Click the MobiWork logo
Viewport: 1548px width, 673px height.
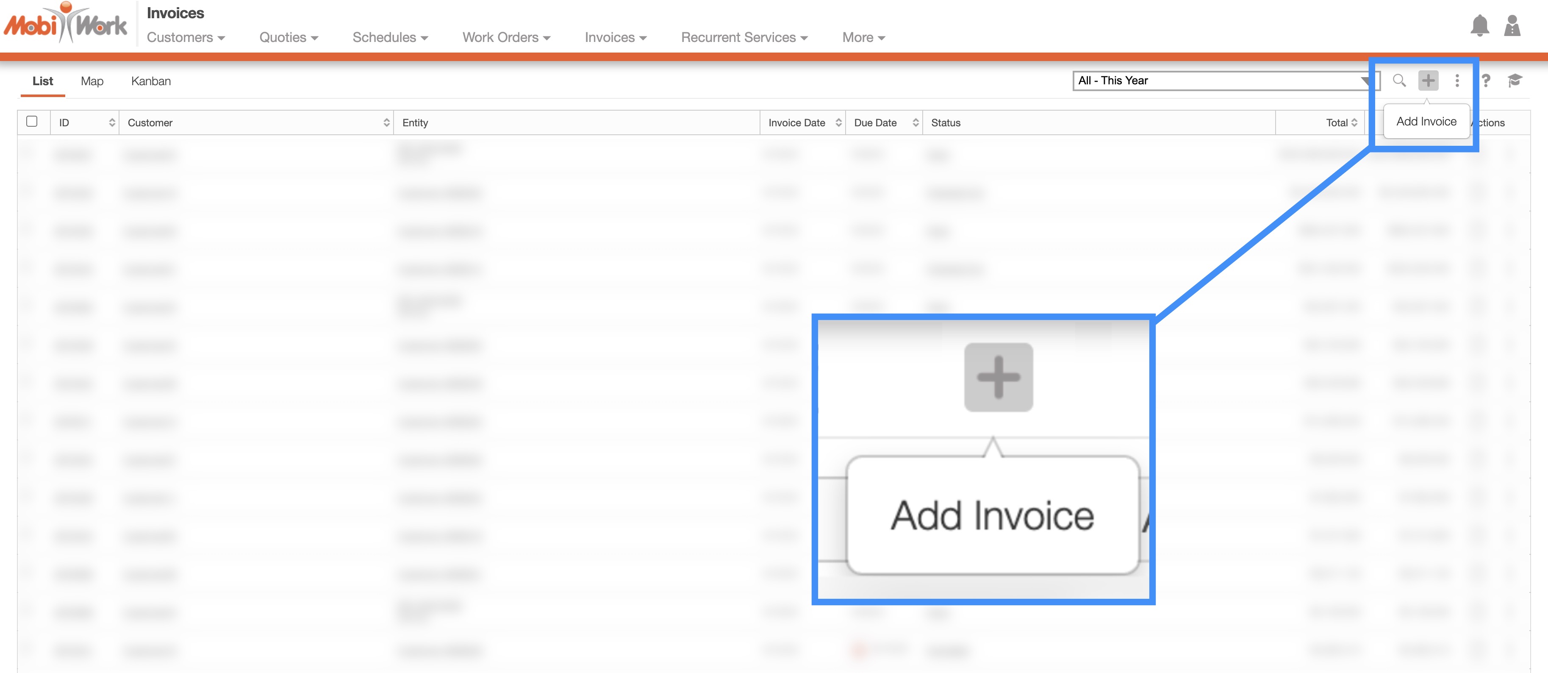tap(66, 24)
